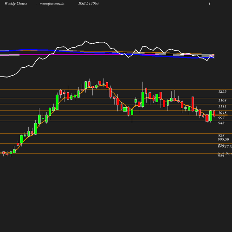Image resolution: width=232 pixels, height=232 pixels.
Task: Click the "munafasutra.in" site label
Action: pyautogui.click(x=52, y=3)
